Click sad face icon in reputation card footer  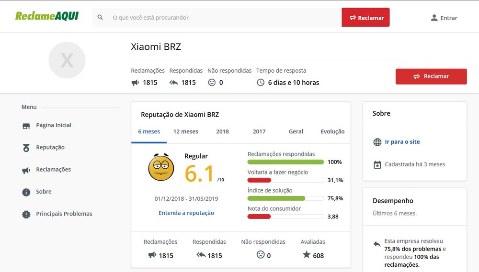coord(261,254)
